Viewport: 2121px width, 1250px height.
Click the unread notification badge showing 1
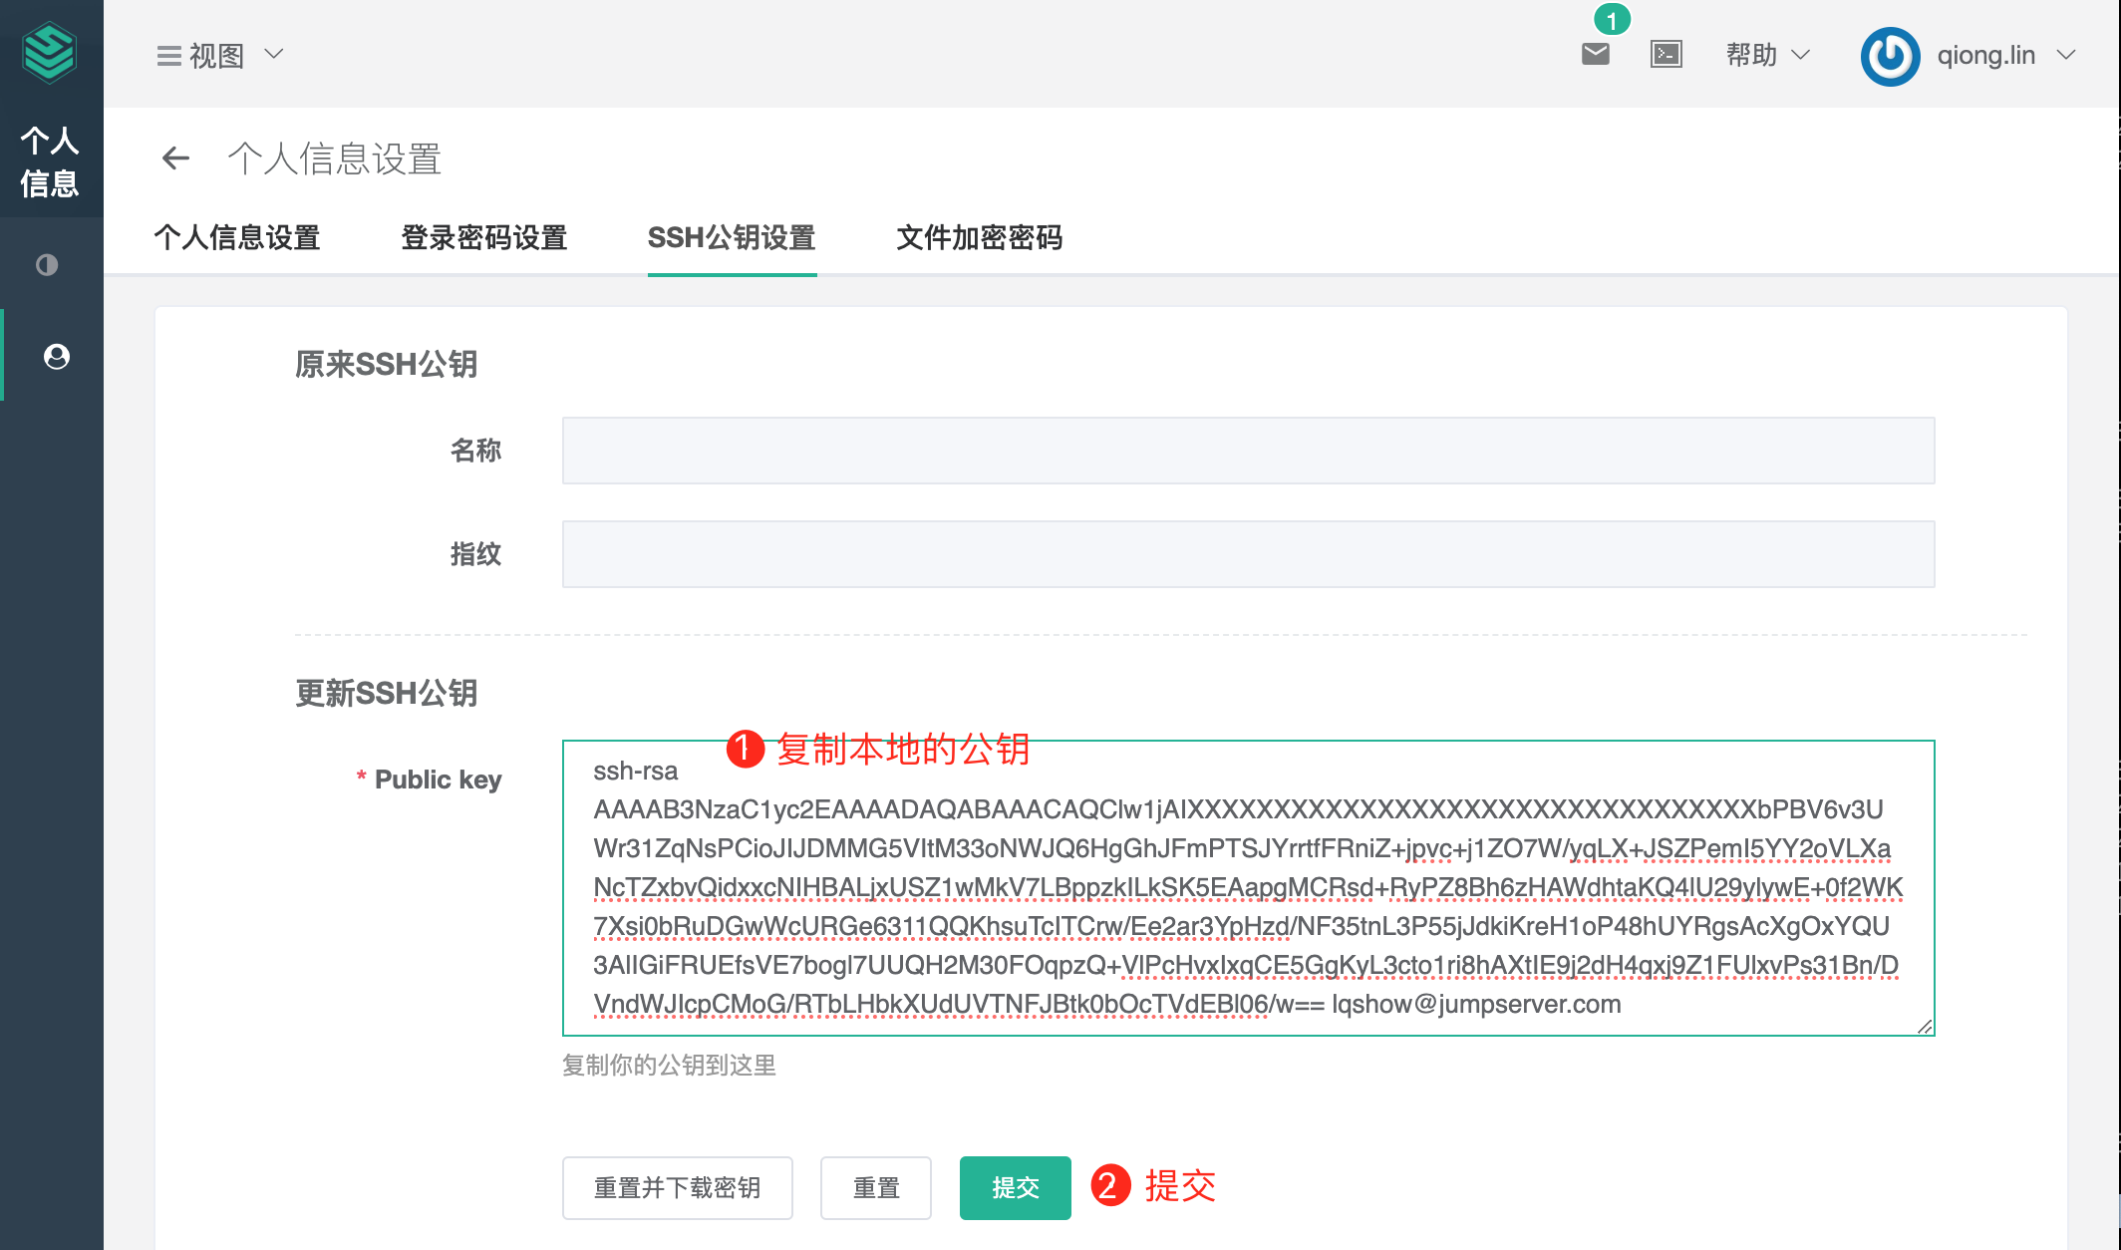click(1612, 19)
